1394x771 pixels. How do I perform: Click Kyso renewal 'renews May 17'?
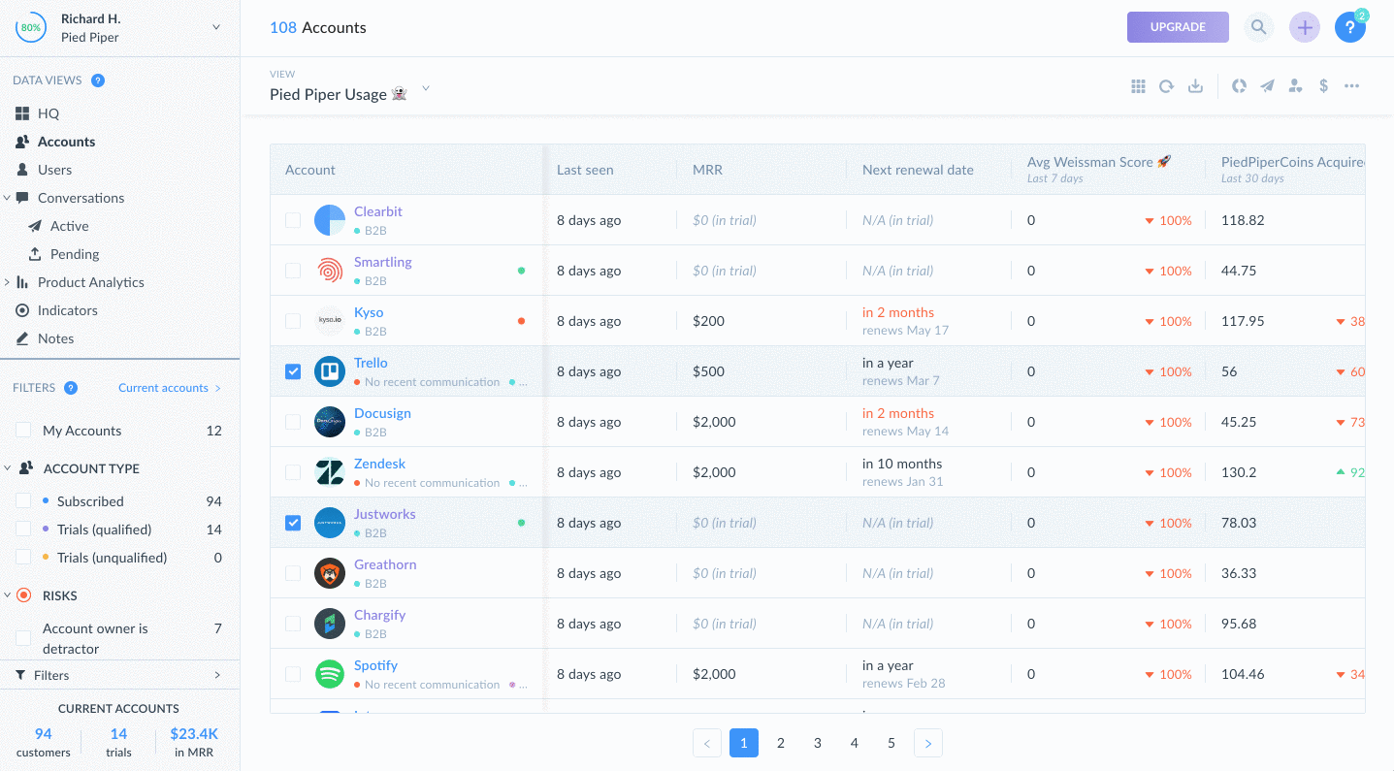905,330
